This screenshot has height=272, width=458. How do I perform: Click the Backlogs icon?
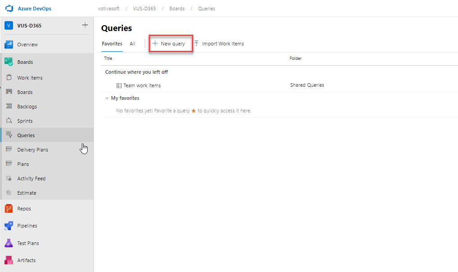9,106
